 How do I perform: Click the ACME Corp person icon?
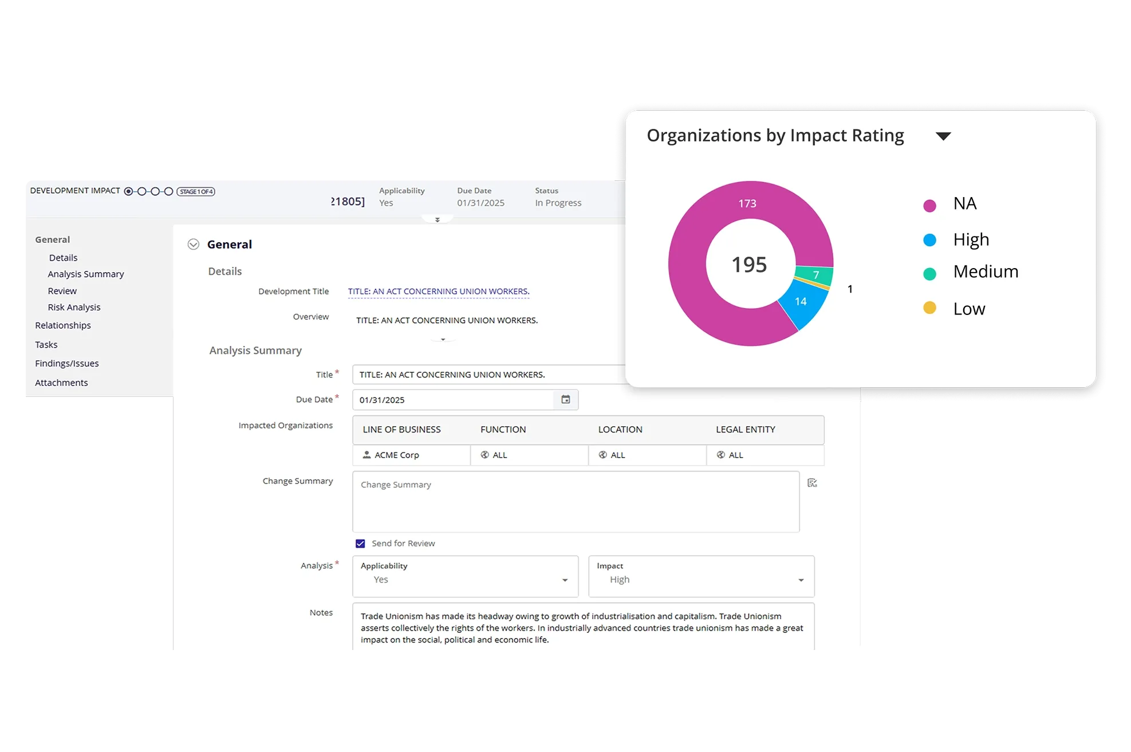(367, 455)
